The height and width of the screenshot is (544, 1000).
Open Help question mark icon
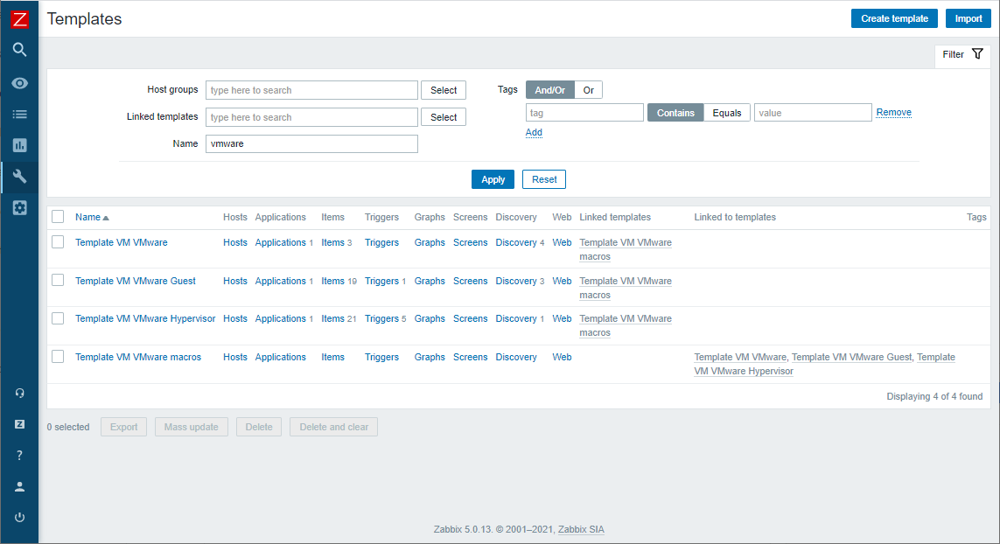pos(20,456)
